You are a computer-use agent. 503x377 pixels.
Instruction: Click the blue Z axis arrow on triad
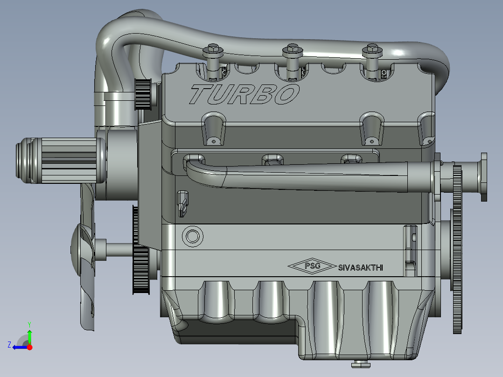pos(19,348)
